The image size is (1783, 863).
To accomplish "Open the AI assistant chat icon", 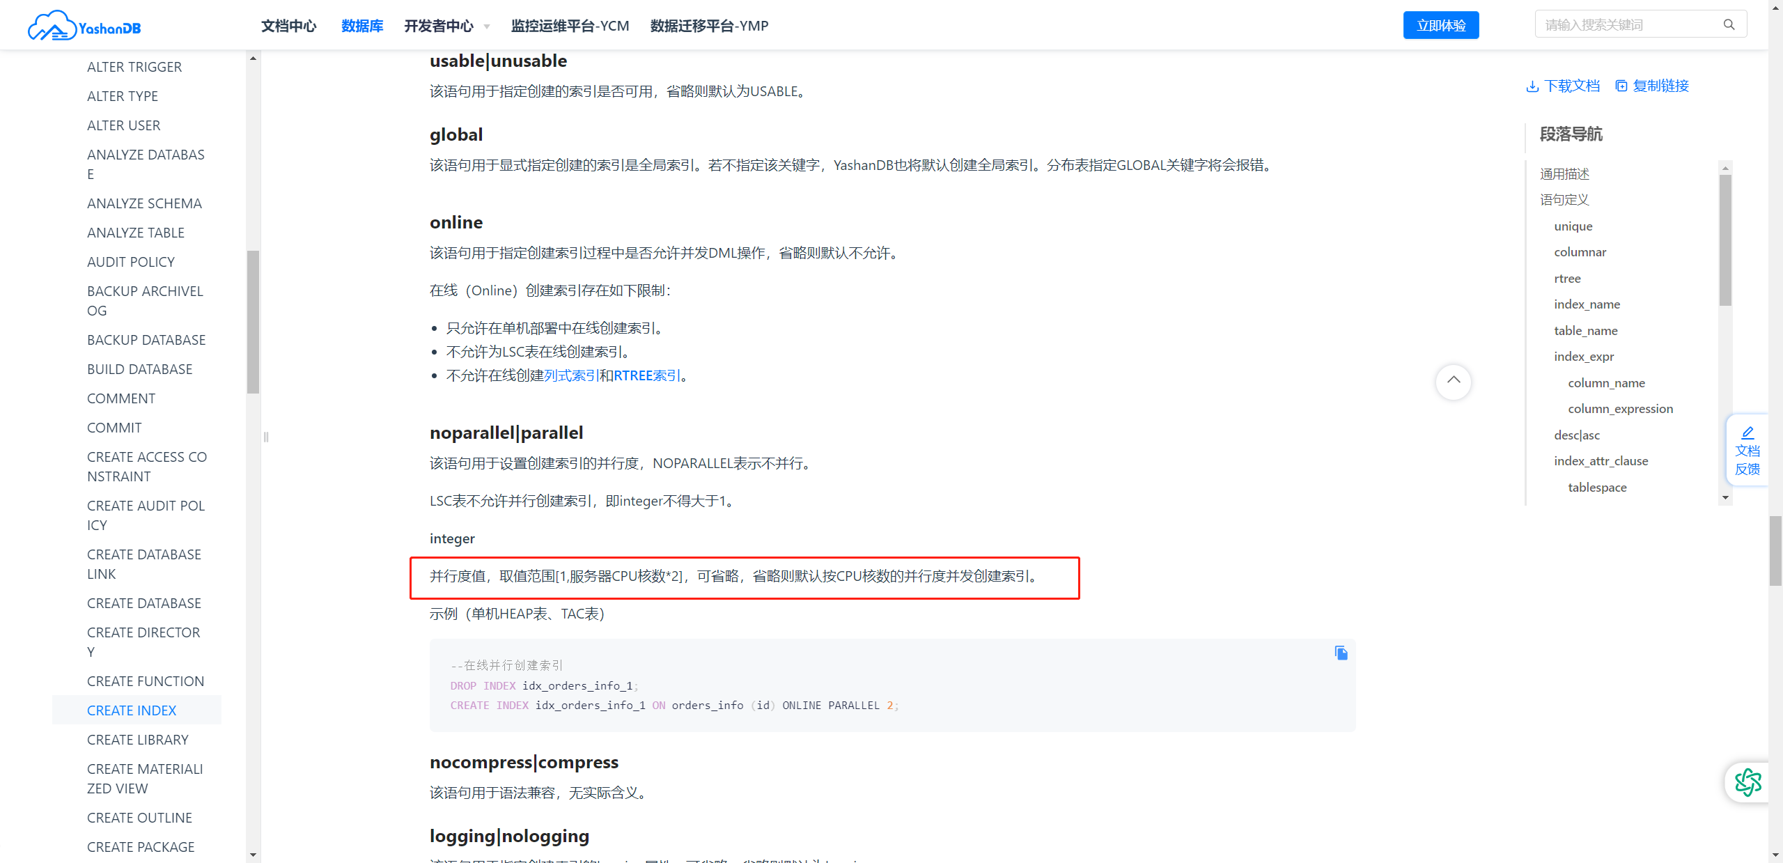I will tap(1747, 782).
